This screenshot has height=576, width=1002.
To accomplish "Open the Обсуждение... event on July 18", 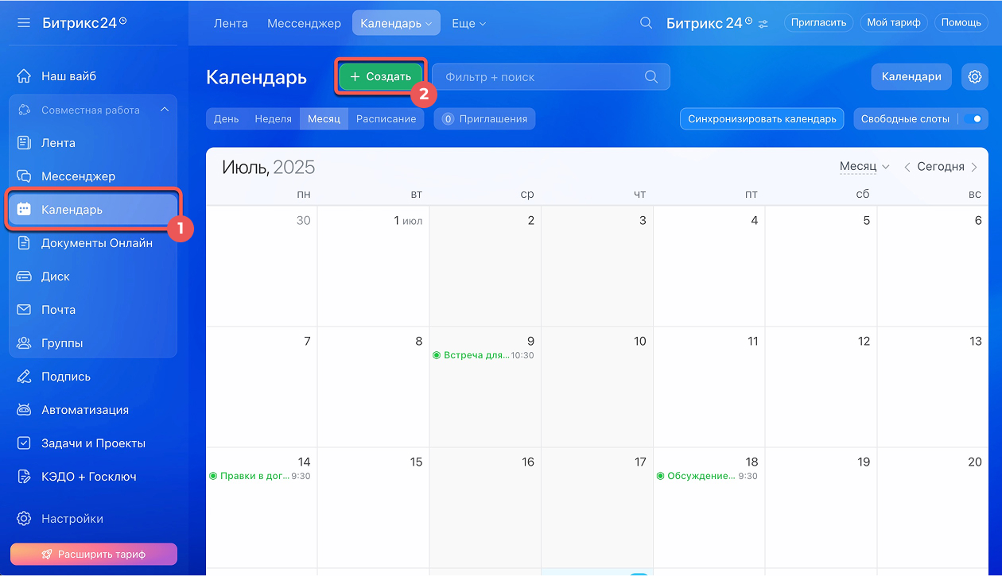I will pos(707,476).
